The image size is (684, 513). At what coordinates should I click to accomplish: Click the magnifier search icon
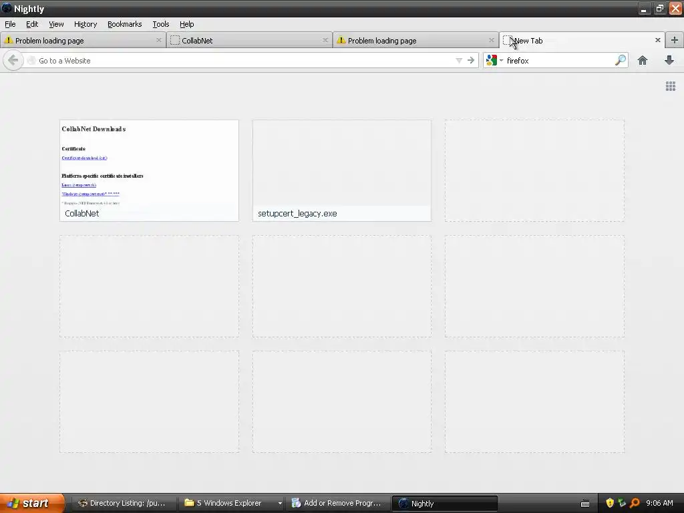coord(621,60)
